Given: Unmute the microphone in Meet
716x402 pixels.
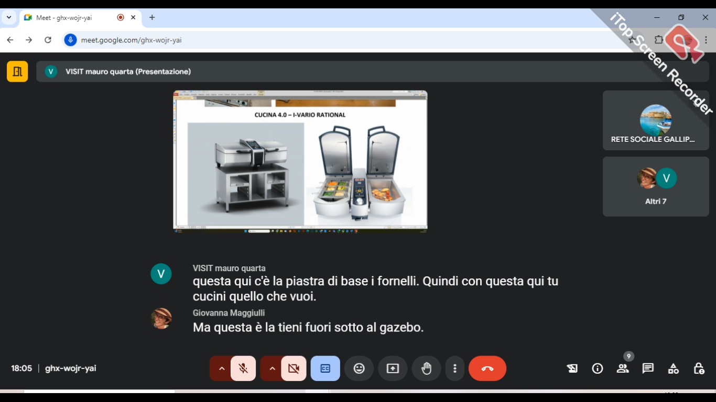Looking at the screenshot, I should click(243, 368).
